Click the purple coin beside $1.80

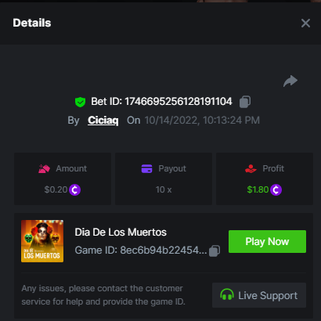(276, 189)
